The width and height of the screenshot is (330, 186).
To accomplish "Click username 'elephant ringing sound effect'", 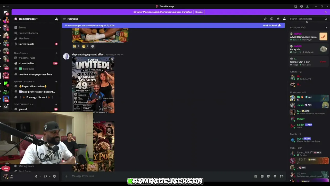I will (88, 55).
